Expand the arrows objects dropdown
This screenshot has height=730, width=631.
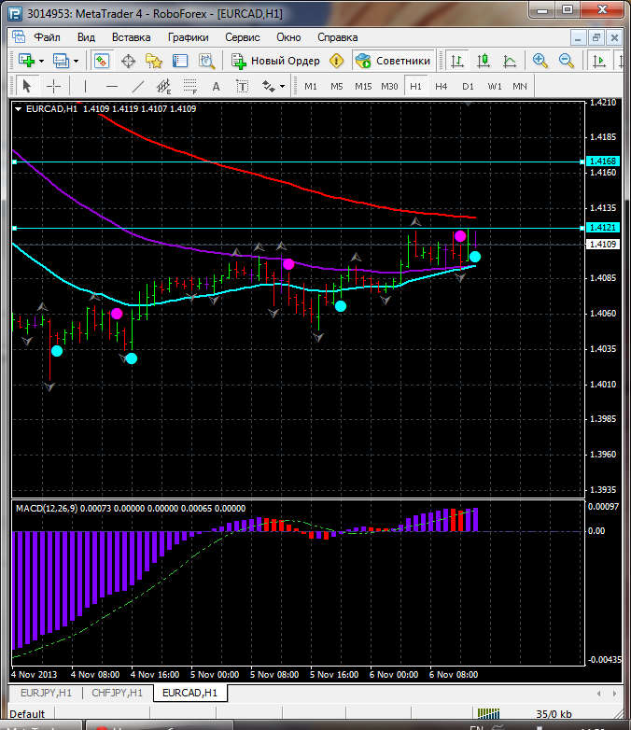282,86
